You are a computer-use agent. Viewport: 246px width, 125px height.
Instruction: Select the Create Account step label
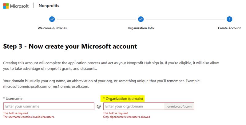229,28
